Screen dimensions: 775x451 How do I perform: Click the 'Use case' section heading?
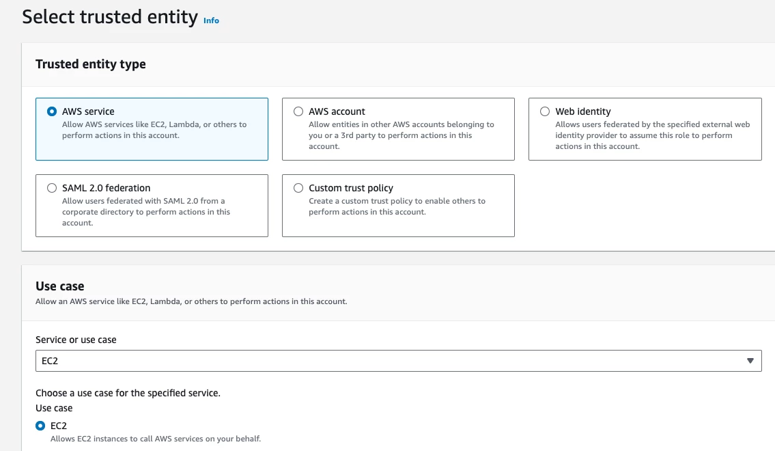tap(60, 286)
